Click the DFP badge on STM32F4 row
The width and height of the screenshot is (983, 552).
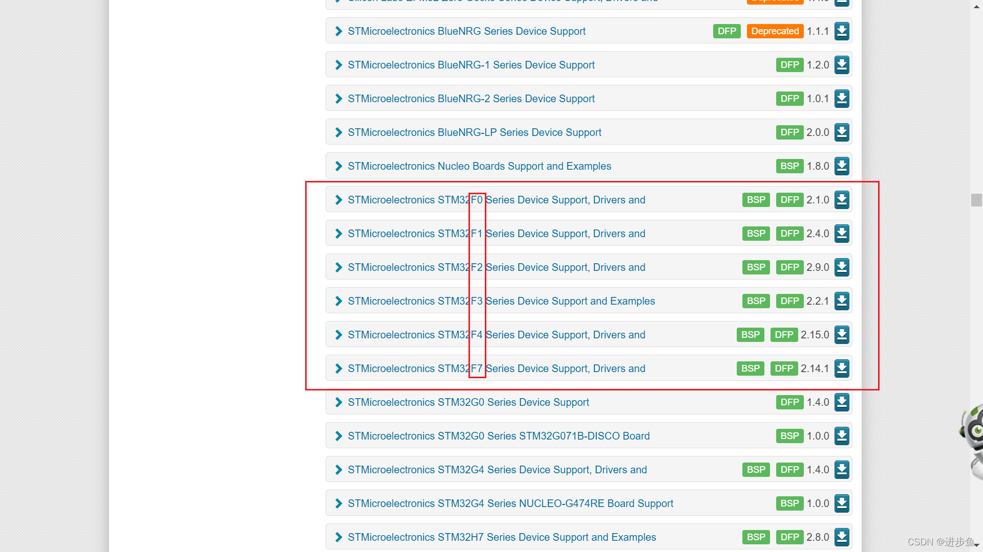tap(784, 335)
